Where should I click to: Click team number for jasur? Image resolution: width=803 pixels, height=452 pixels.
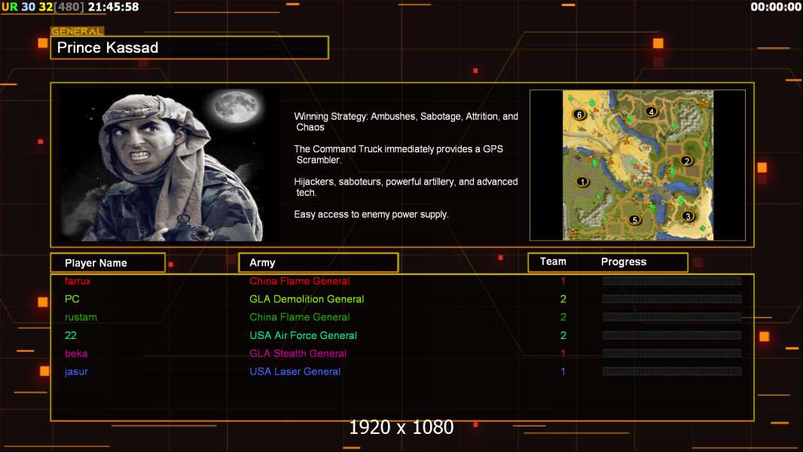[x=563, y=371]
